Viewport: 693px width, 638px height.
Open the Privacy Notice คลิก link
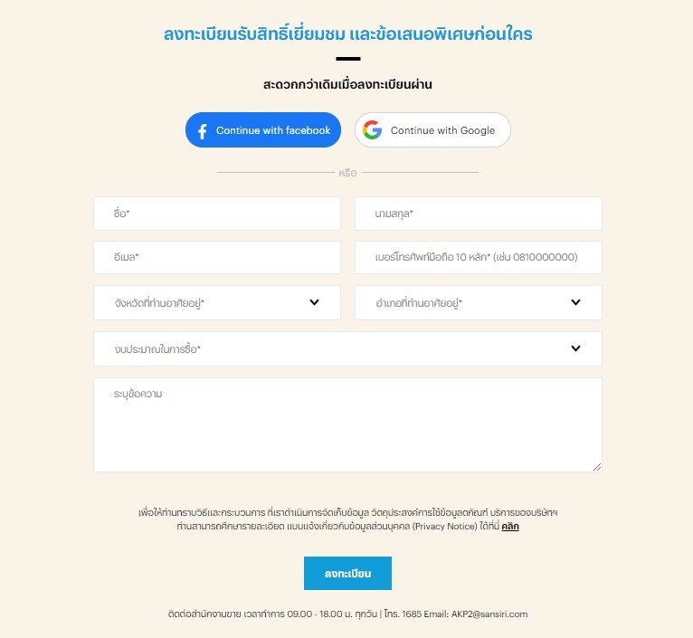(x=510, y=527)
